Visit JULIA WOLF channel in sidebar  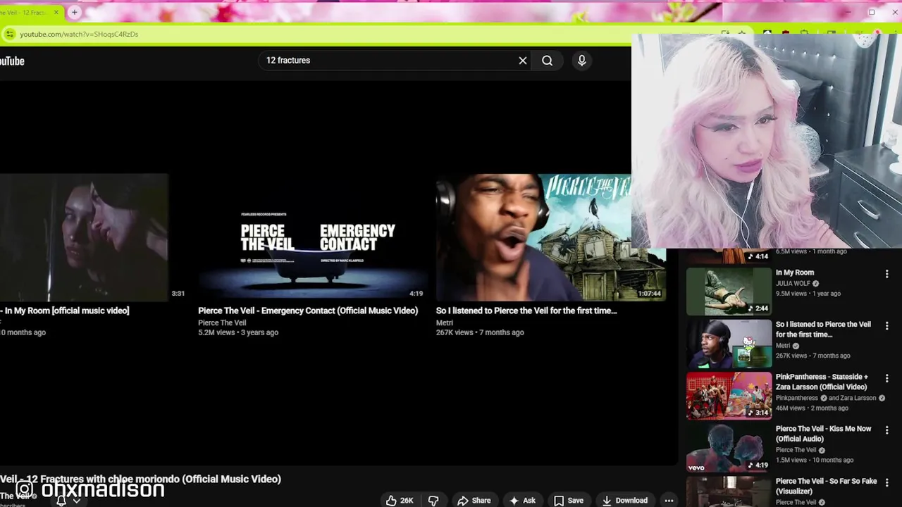793,284
